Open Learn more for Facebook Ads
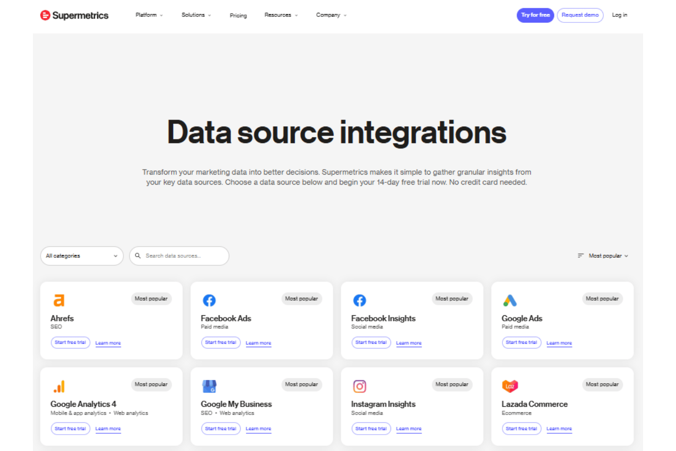The width and height of the screenshot is (676, 451). pyautogui.click(x=259, y=343)
